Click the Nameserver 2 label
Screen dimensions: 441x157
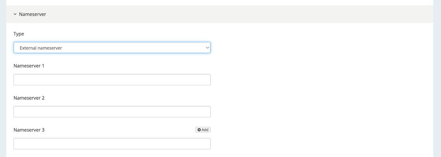click(x=29, y=98)
